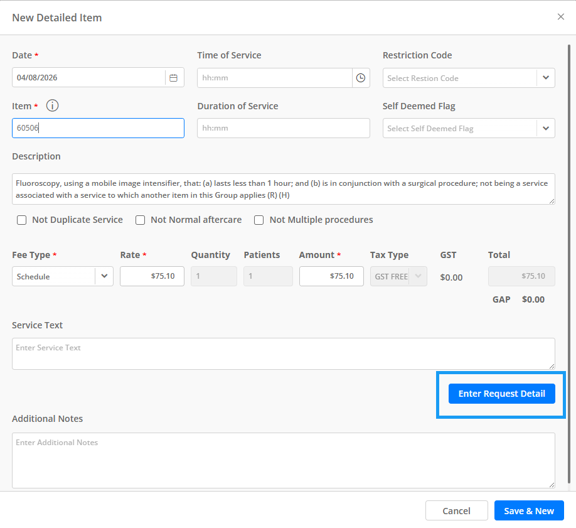Click the disabled Quantity field
Image resolution: width=576 pixels, height=528 pixels.
tap(214, 276)
